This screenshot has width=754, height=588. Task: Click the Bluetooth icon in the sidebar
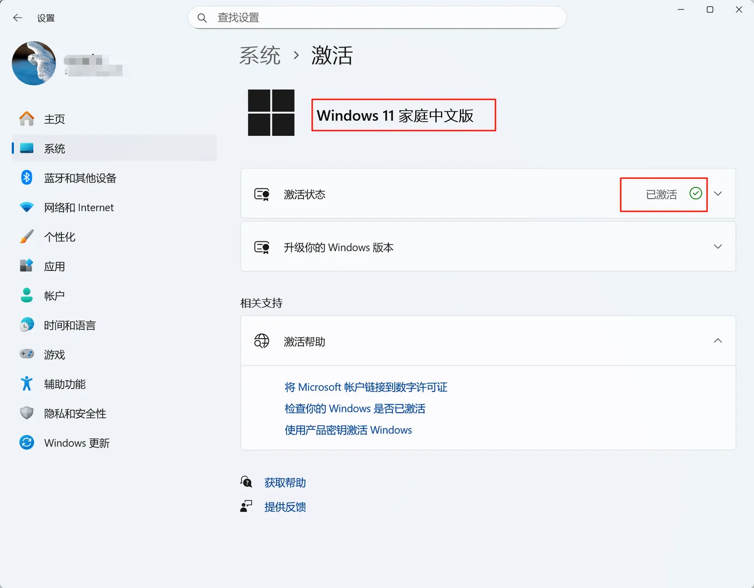pos(26,177)
